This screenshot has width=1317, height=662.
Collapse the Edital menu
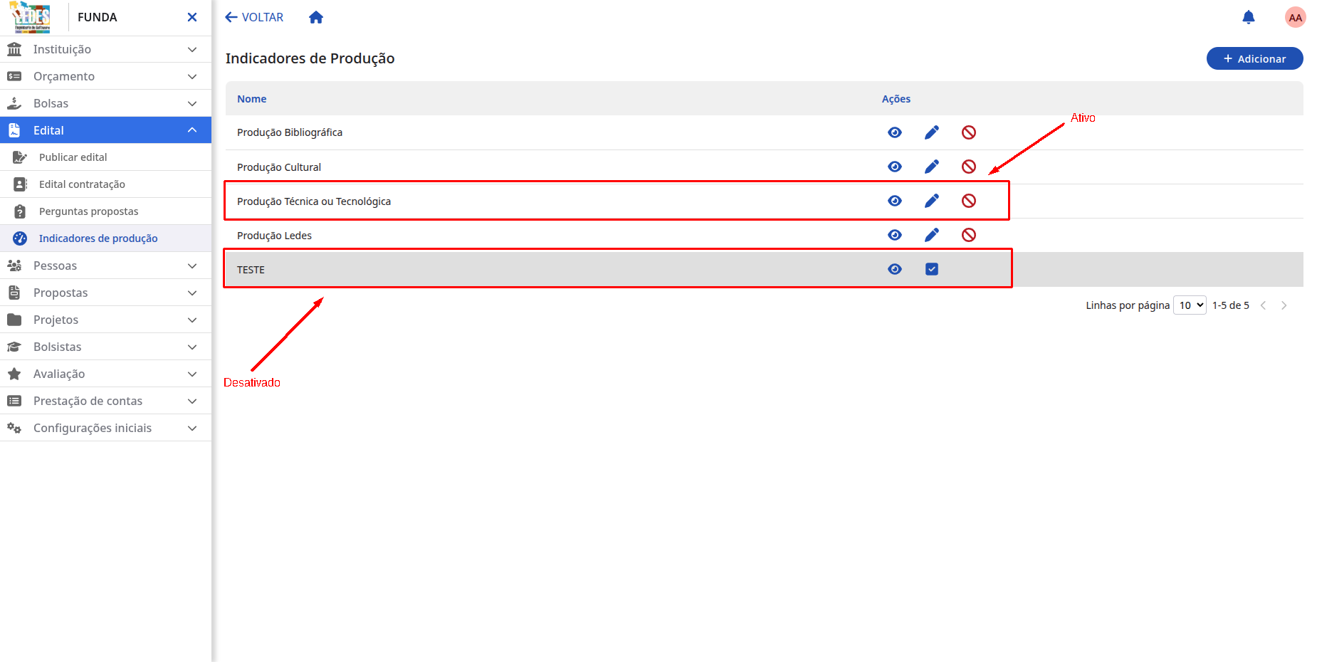(105, 130)
